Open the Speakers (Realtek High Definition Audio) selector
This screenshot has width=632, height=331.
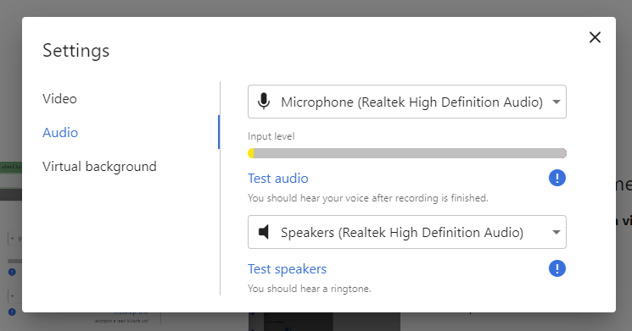[x=407, y=232]
